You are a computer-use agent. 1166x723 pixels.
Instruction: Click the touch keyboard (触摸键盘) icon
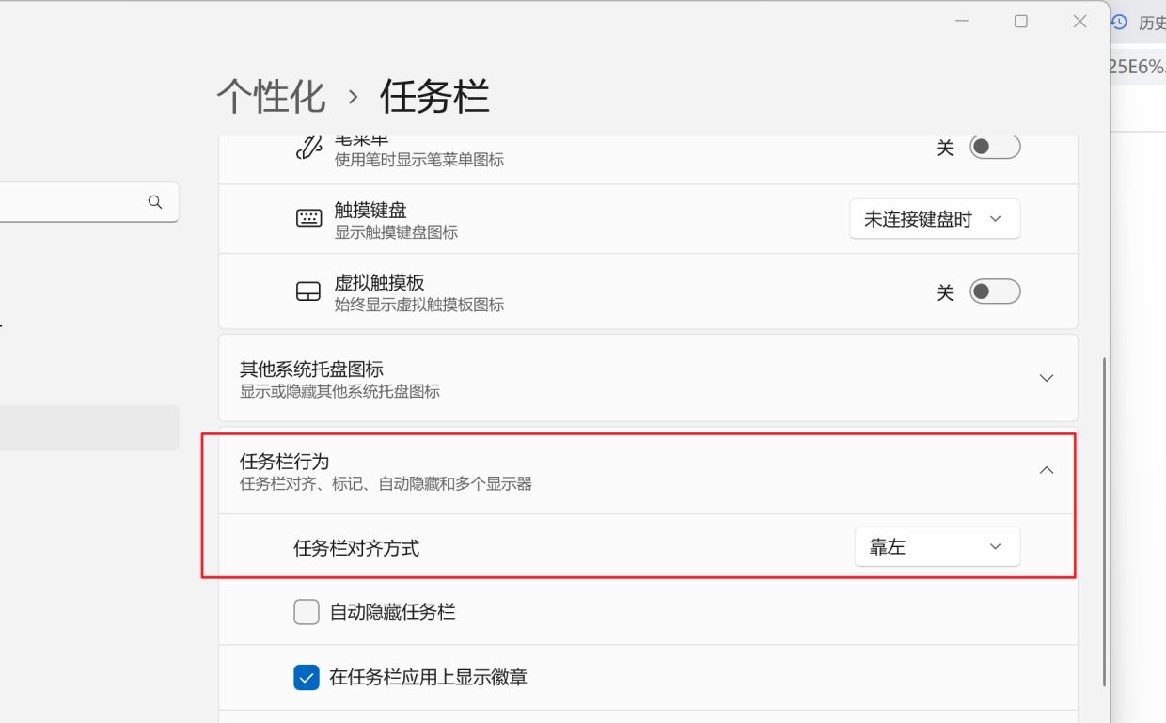pos(307,218)
